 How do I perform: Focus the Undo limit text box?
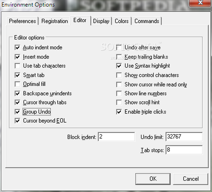184,137
